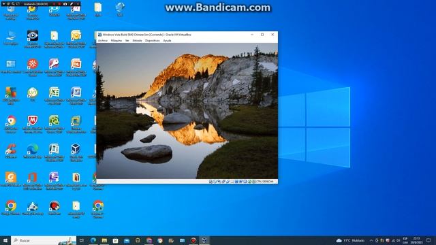
Task: Expand the Bandicam bar dropdown arrow
Action: click(x=4, y=4)
